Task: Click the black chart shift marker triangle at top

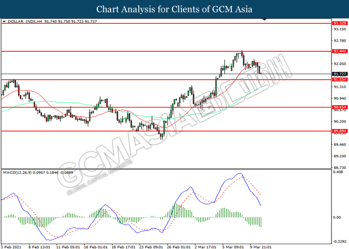Action: point(264,19)
